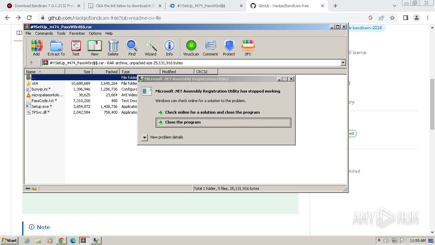Run the VirusScan toolbar icon

click(x=191, y=48)
